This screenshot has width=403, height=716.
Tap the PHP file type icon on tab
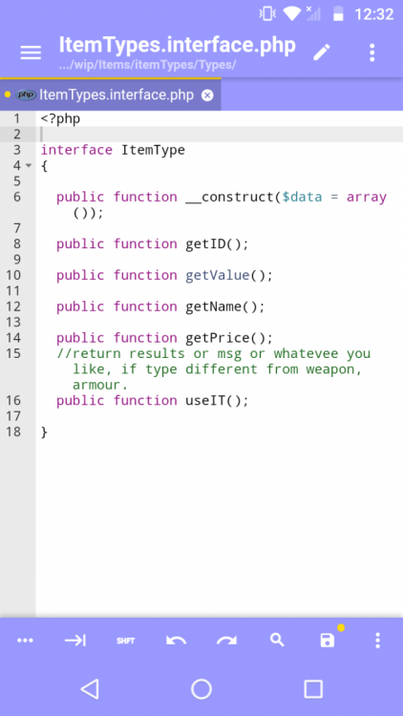(26, 95)
